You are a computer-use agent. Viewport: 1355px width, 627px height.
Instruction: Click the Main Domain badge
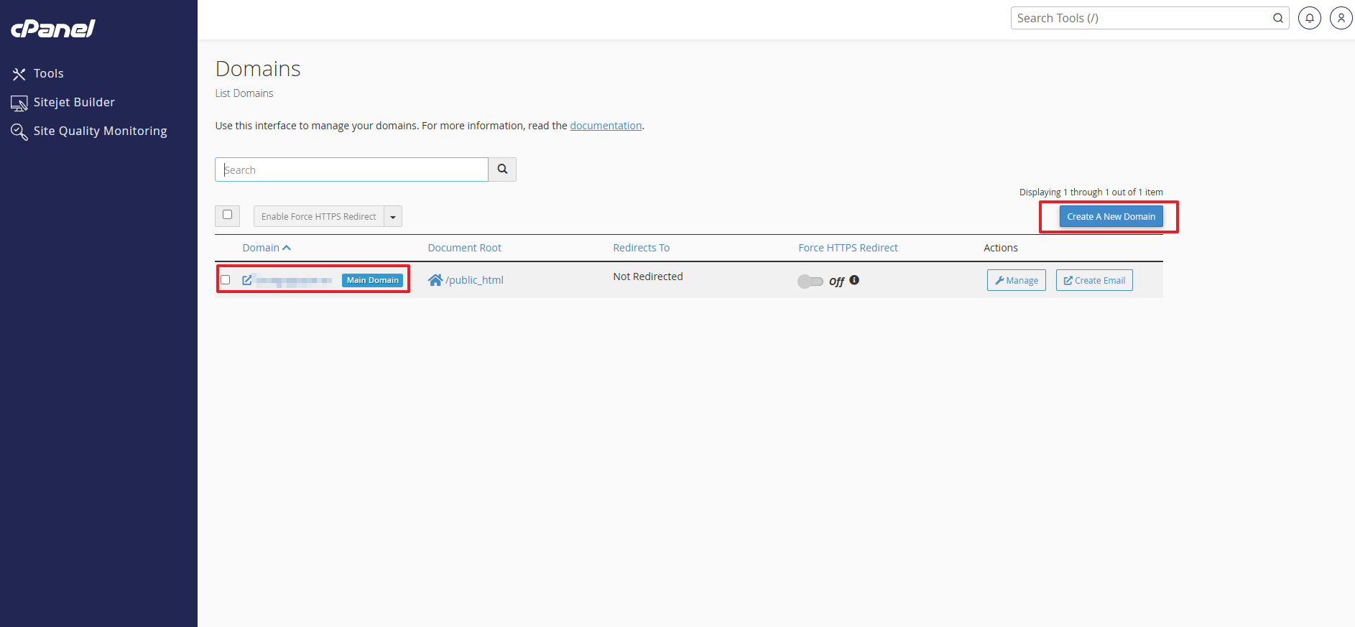tap(372, 280)
